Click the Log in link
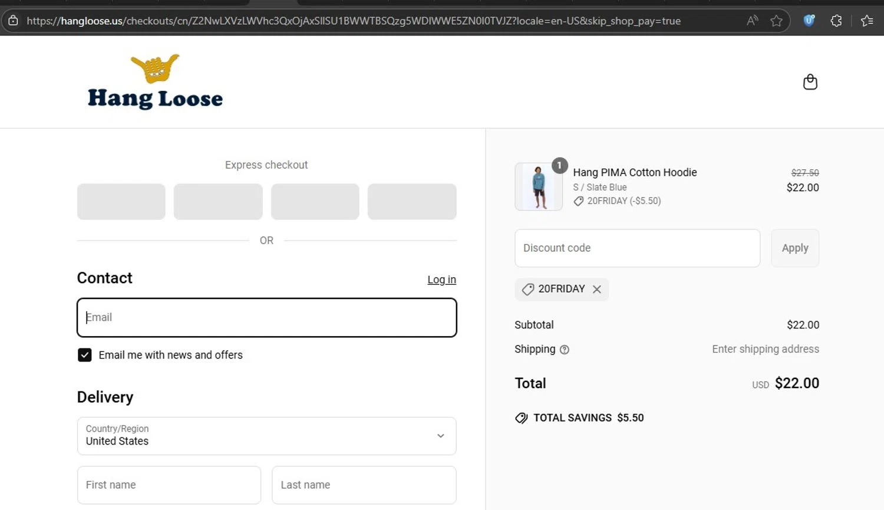The width and height of the screenshot is (884, 510). point(441,279)
